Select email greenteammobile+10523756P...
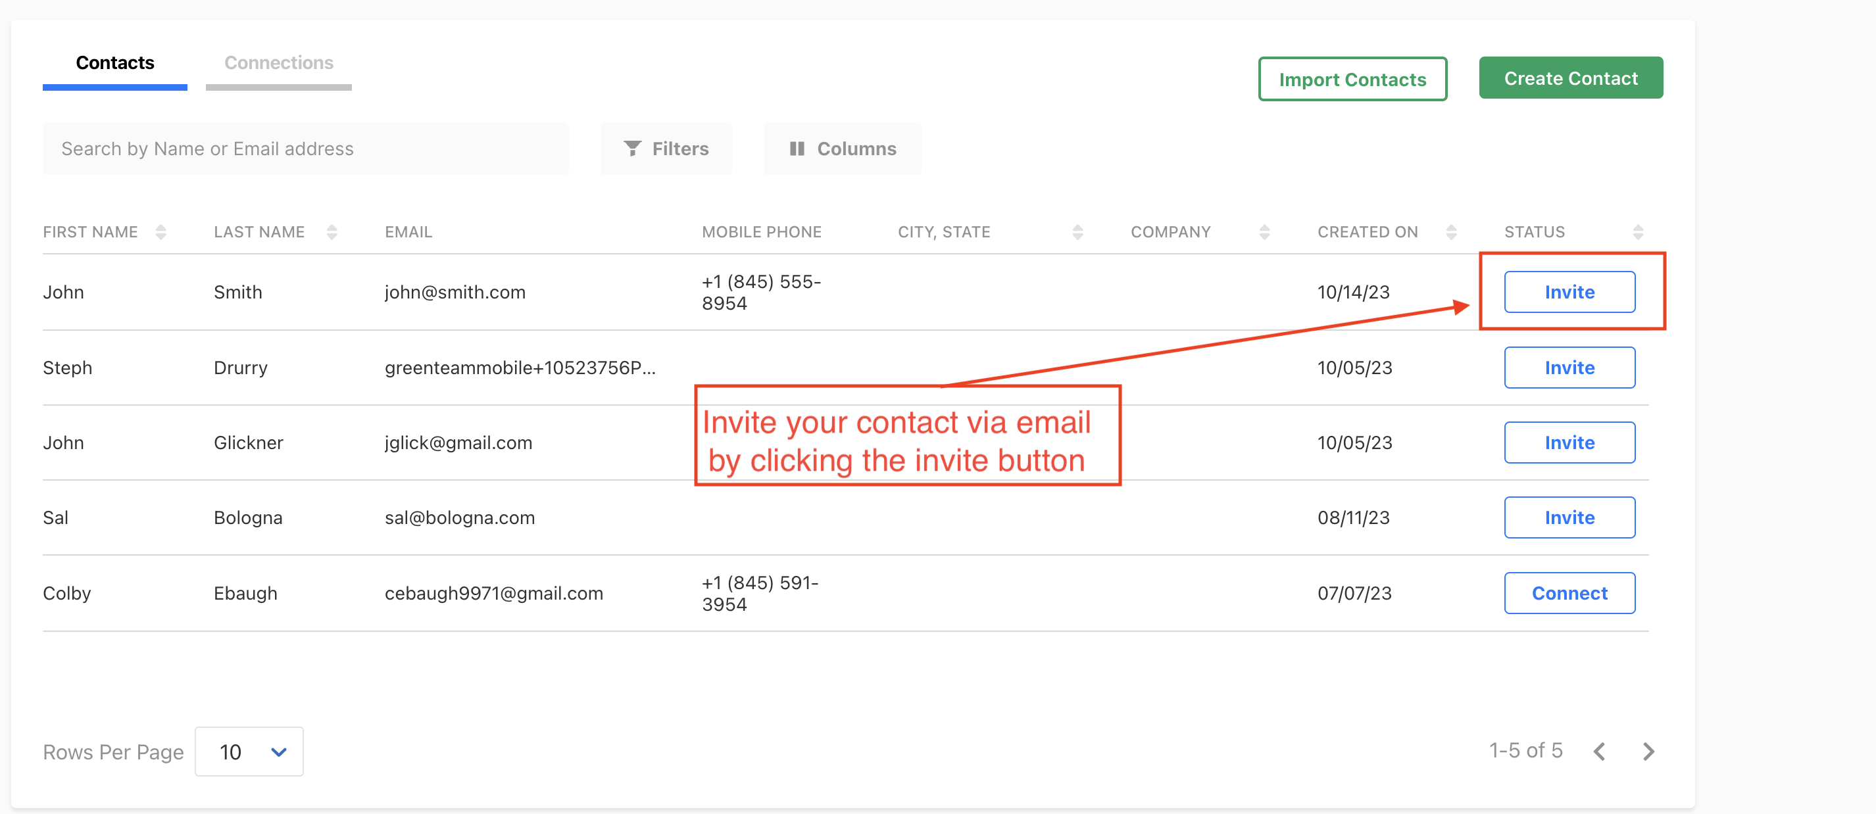 pos(520,368)
